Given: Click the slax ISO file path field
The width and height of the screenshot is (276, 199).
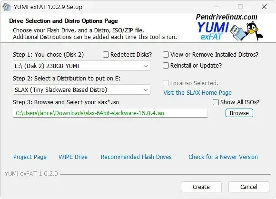Looking at the screenshot, I should pos(110,113).
